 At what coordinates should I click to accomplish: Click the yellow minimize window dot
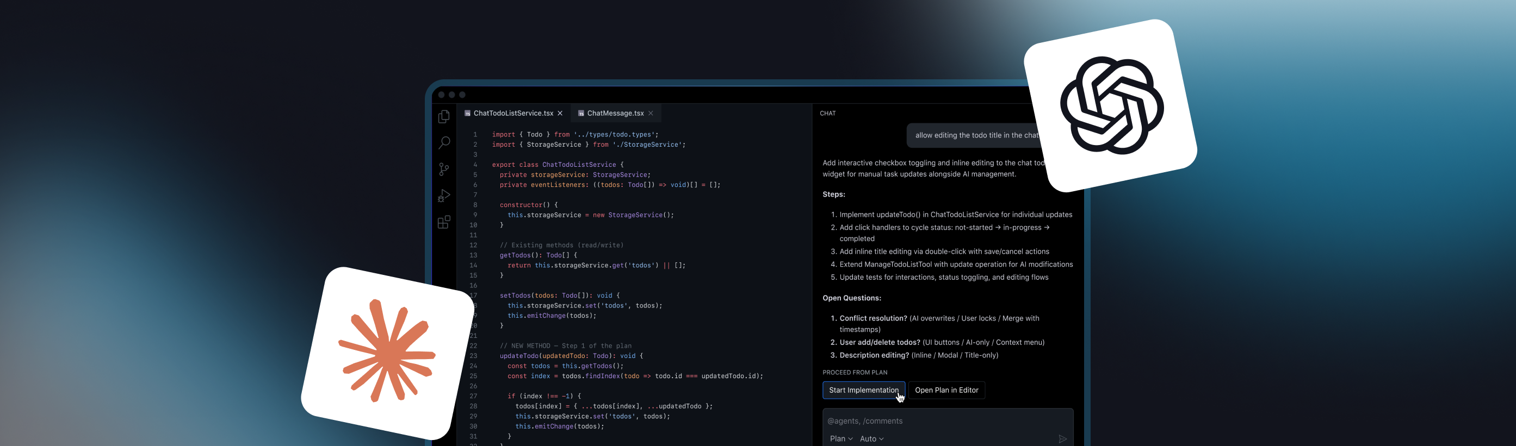[452, 95]
